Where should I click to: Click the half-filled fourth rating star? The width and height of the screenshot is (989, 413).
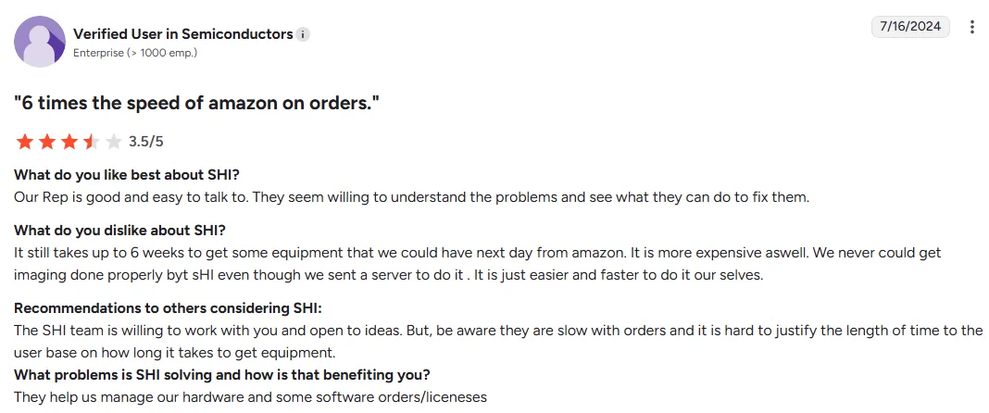point(91,142)
